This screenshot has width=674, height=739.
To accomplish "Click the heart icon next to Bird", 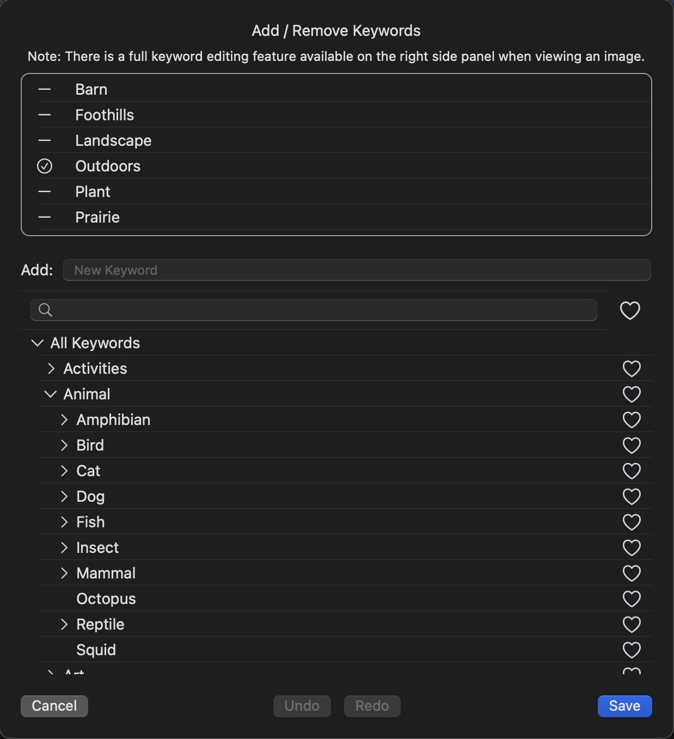I will (631, 446).
